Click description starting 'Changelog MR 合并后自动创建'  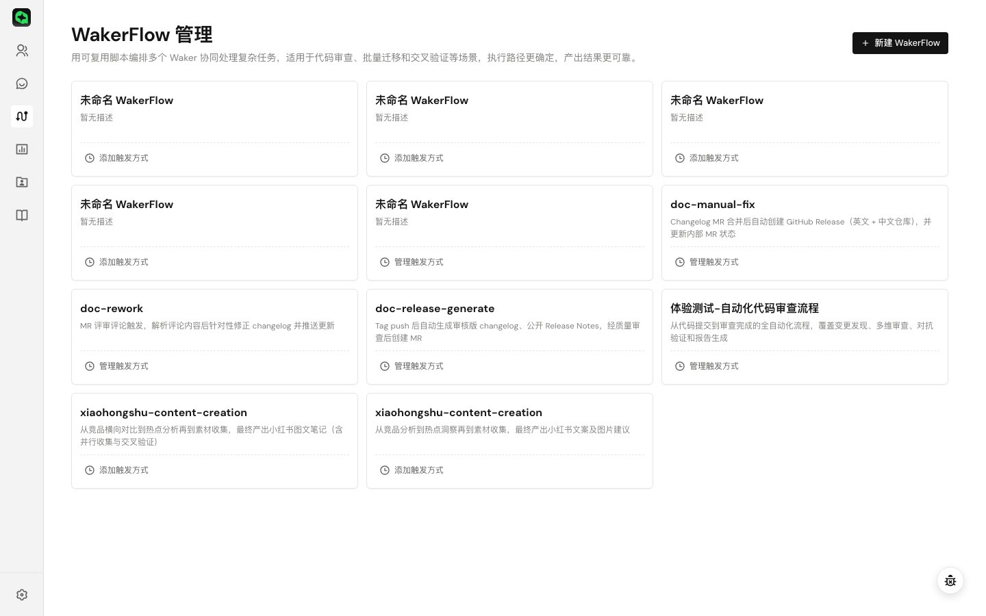click(801, 228)
